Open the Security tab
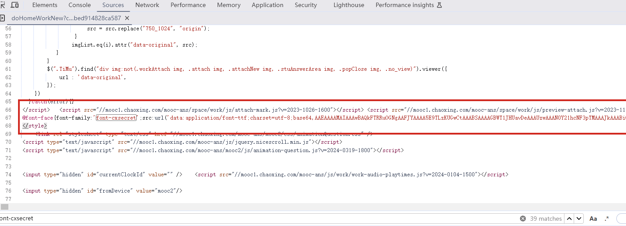 click(306, 5)
